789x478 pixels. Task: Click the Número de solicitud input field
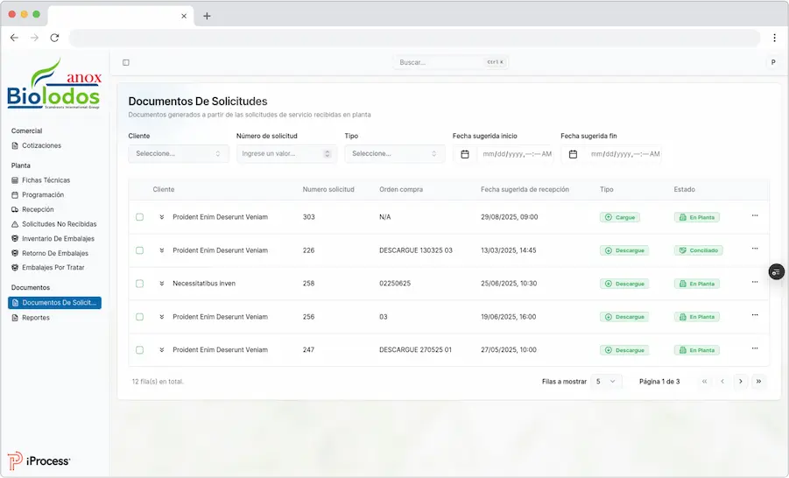point(280,154)
